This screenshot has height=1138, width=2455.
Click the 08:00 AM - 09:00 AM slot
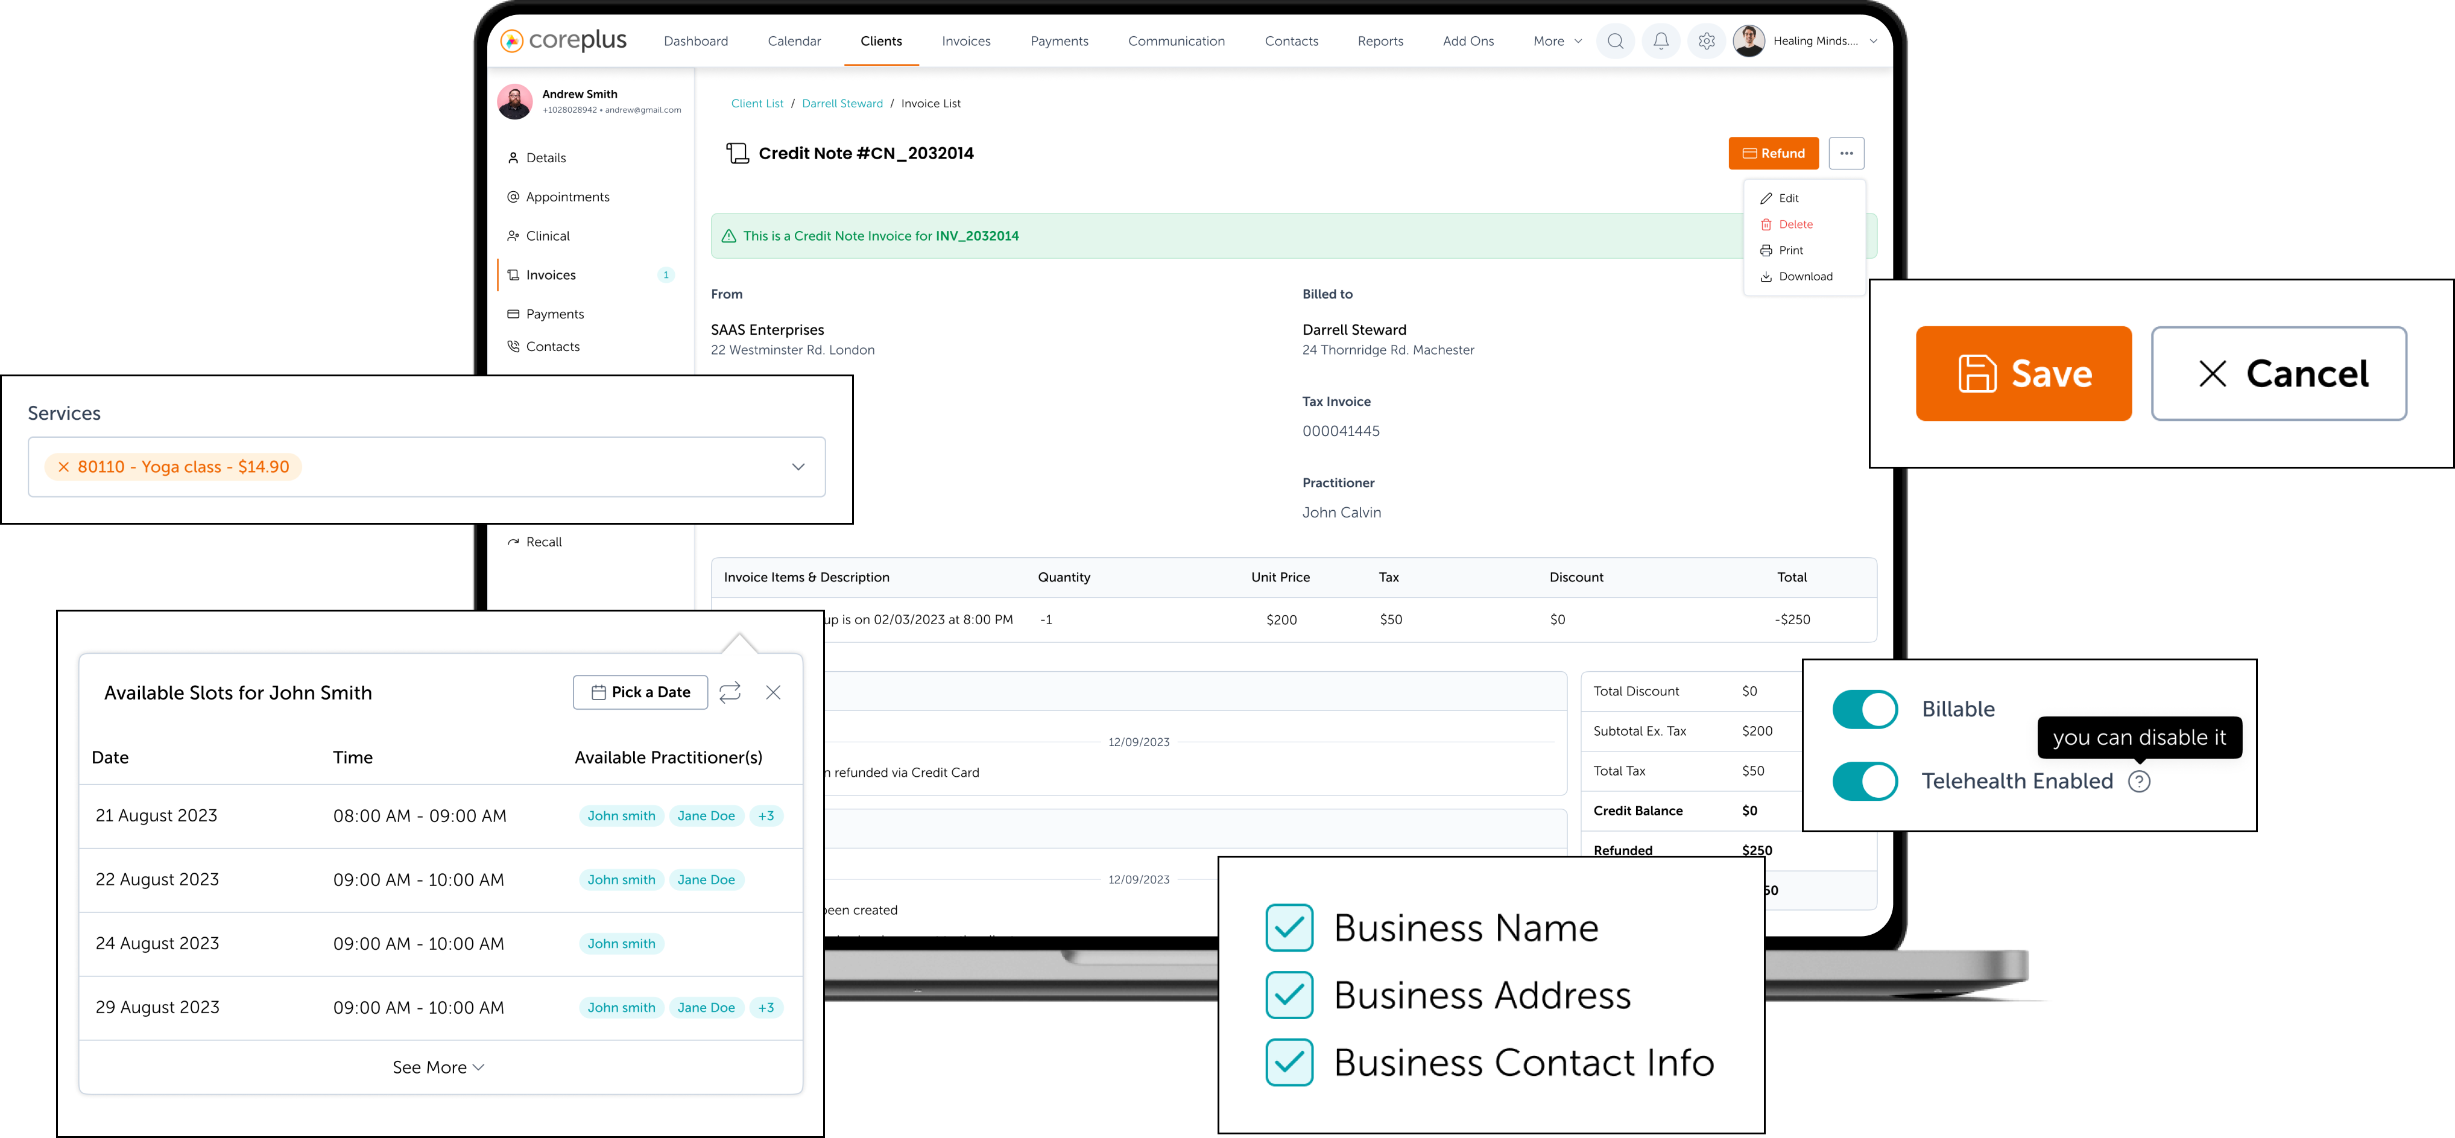tap(419, 817)
